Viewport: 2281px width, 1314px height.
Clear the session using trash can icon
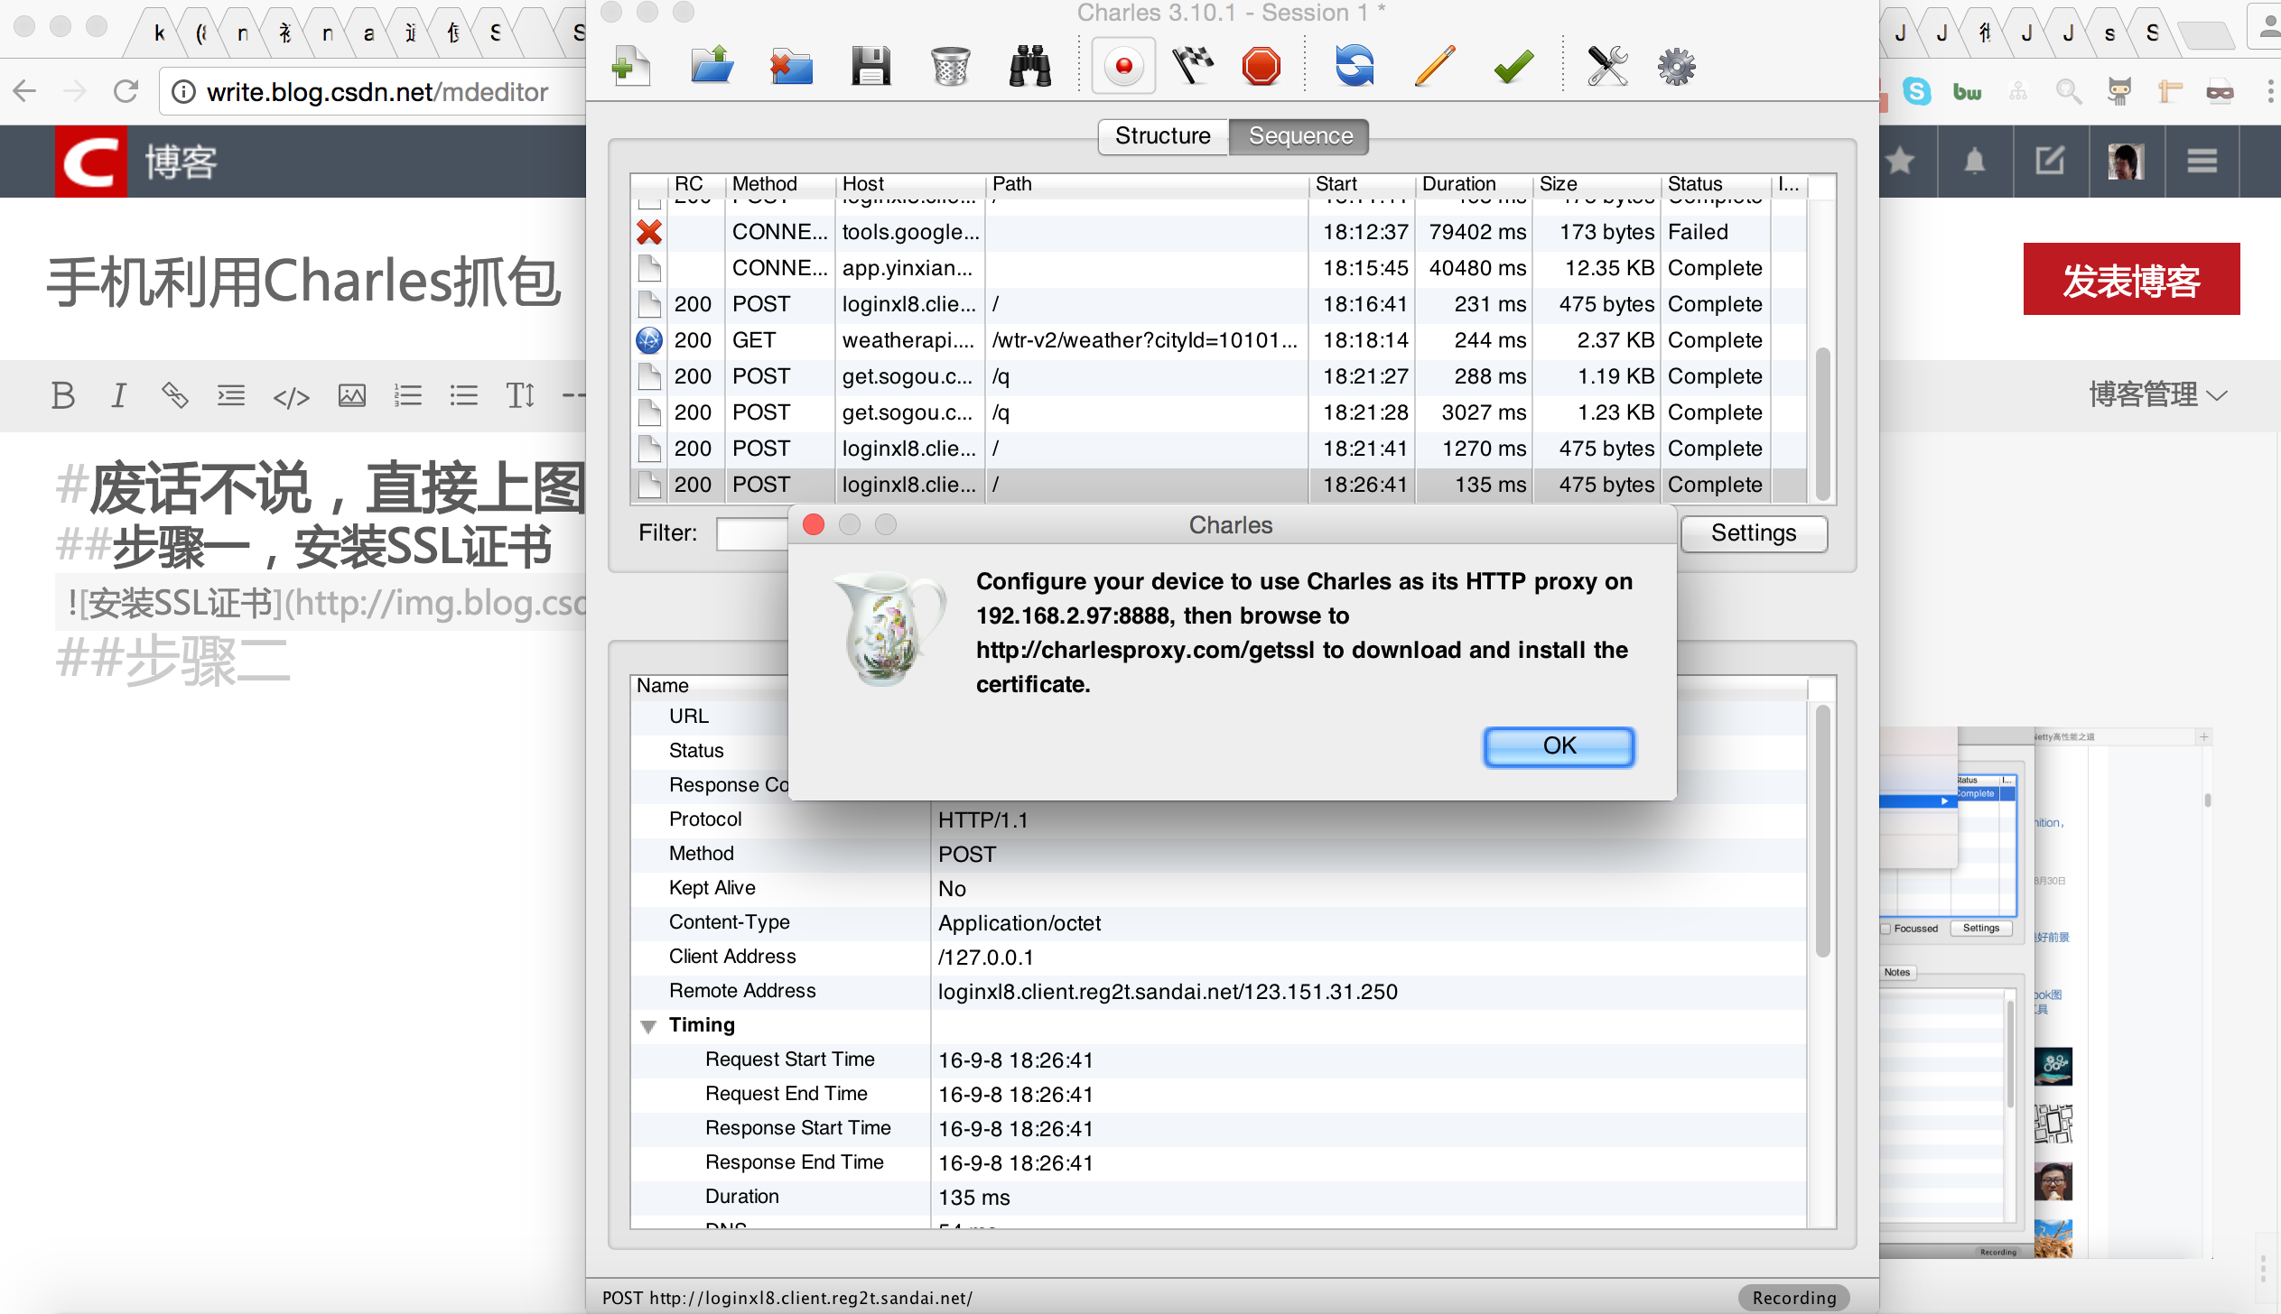[x=950, y=67]
